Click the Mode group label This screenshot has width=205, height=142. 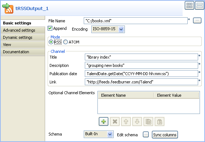click(55, 37)
